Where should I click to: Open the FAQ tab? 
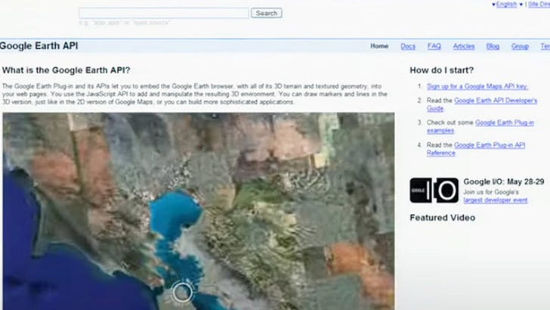[x=434, y=46]
